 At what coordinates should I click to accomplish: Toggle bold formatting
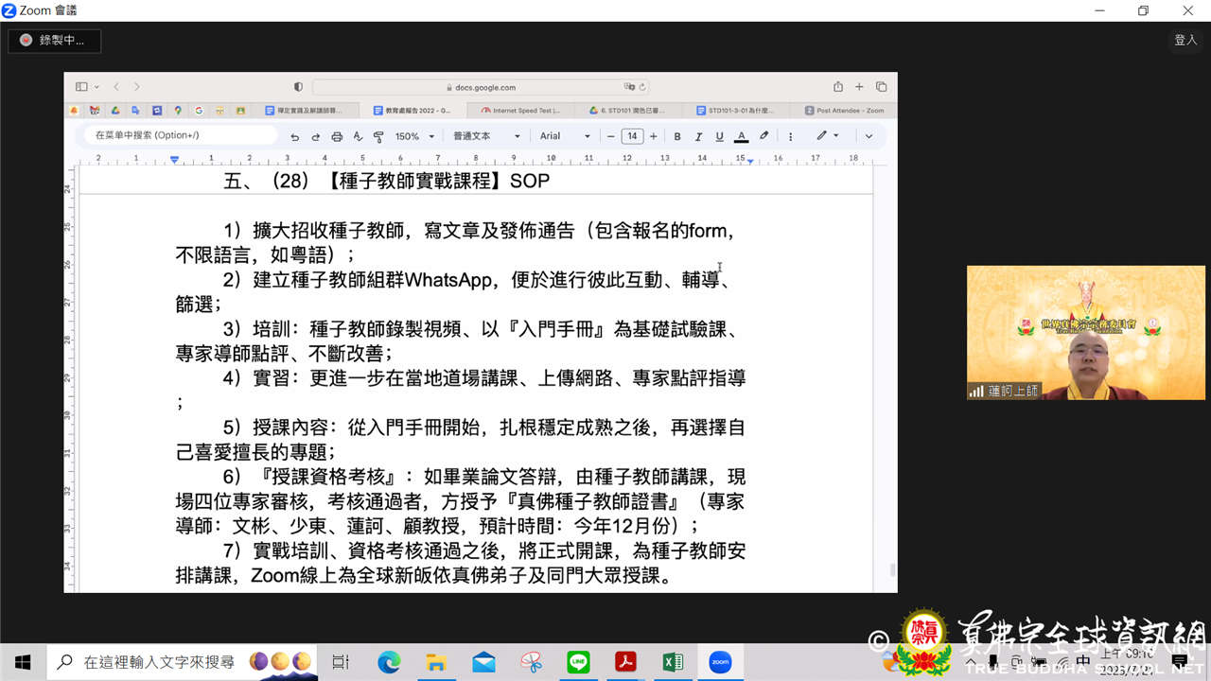pyautogui.click(x=677, y=136)
